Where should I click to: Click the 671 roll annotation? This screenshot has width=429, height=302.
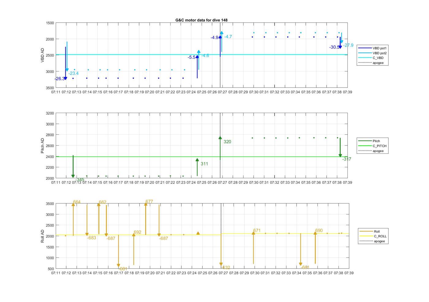click(x=257, y=230)
